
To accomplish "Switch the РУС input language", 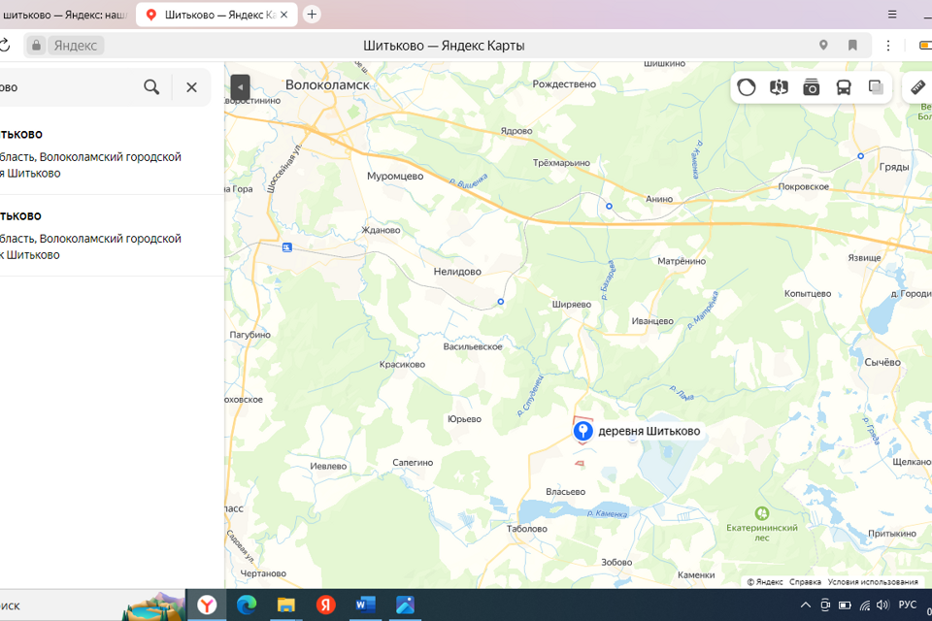I will (x=908, y=605).
